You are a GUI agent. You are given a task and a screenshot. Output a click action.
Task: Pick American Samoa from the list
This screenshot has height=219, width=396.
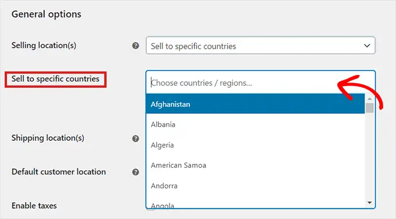[x=255, y=166]
